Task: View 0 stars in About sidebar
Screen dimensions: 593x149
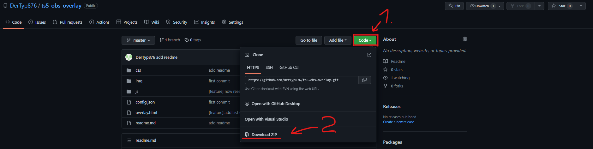Action: 393,70
